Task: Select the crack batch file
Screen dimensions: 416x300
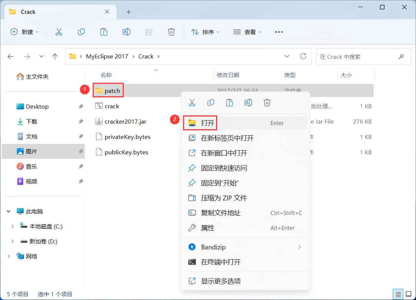Action: [107, 106]
